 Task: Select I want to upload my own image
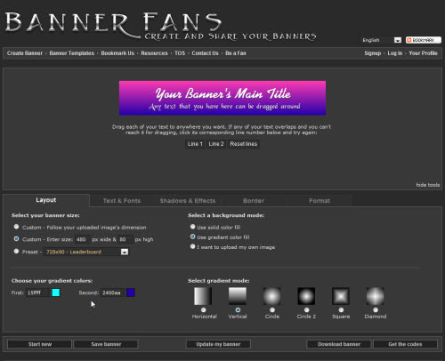[x=193, y=246]
